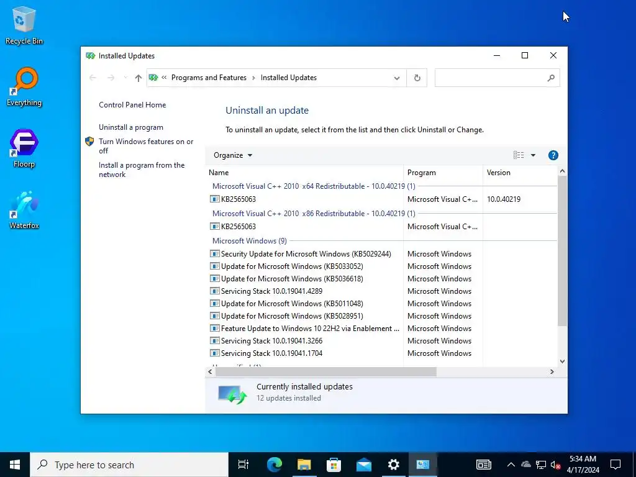Select Feature Update to Windows 10 22H2
The height and width of the screenshot is (477, 636).
pos(311,329)
